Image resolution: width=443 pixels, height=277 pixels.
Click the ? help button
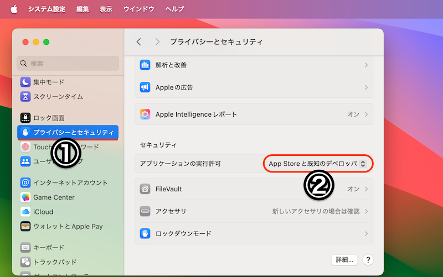(x=368, y=260)
